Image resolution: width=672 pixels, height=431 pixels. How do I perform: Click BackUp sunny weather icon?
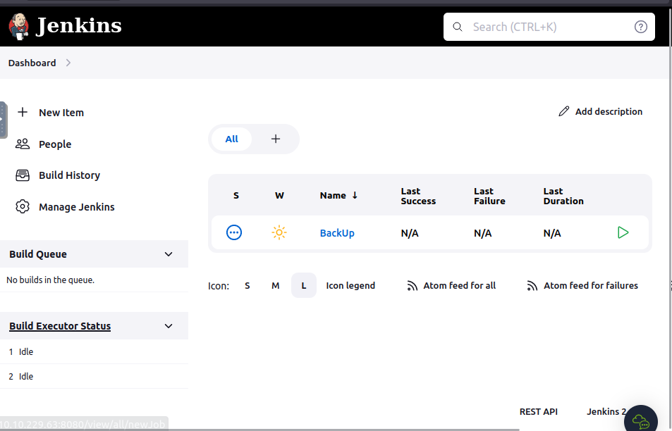pyautogui.click(x=279, y=233)
